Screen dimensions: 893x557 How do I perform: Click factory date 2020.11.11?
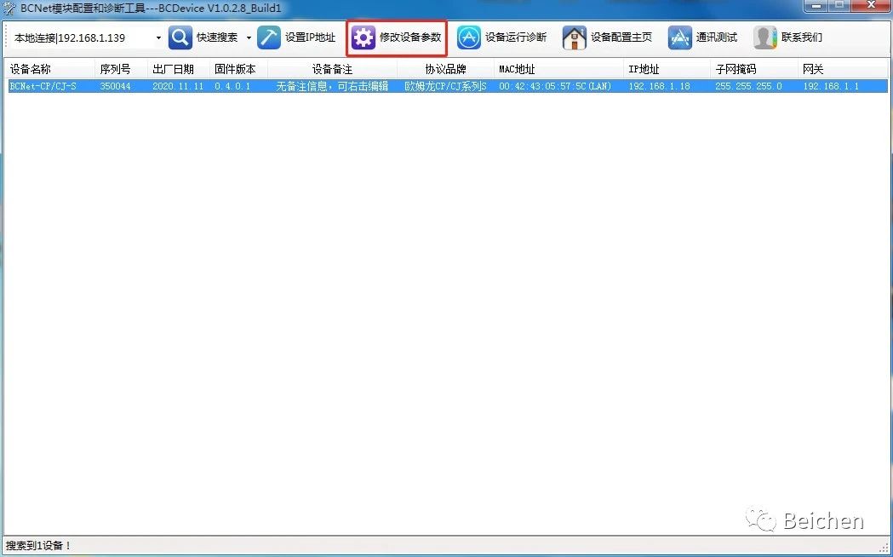tap(178, 87)
